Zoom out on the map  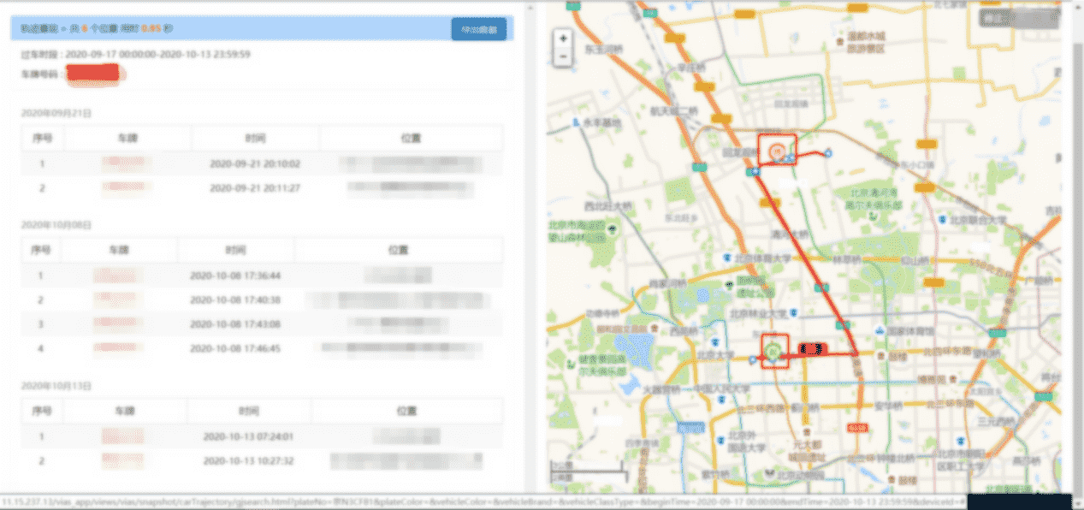(x=562, y=57)
